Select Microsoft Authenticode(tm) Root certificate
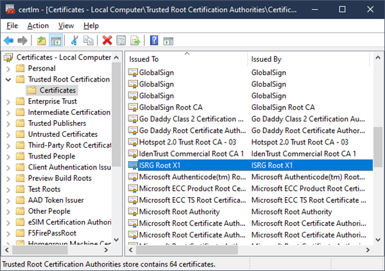 [x=250, y=177]
